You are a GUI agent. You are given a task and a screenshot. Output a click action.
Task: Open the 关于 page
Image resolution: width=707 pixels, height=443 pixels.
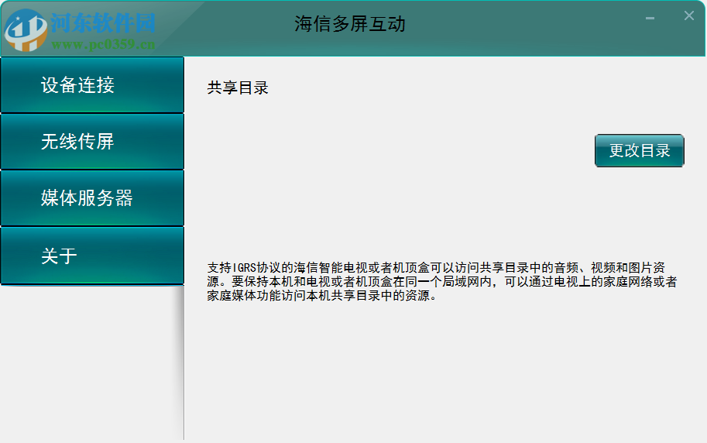click(x=92, y=256)
